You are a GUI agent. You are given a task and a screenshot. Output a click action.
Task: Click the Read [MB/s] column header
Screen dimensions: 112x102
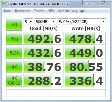[44, 28]
